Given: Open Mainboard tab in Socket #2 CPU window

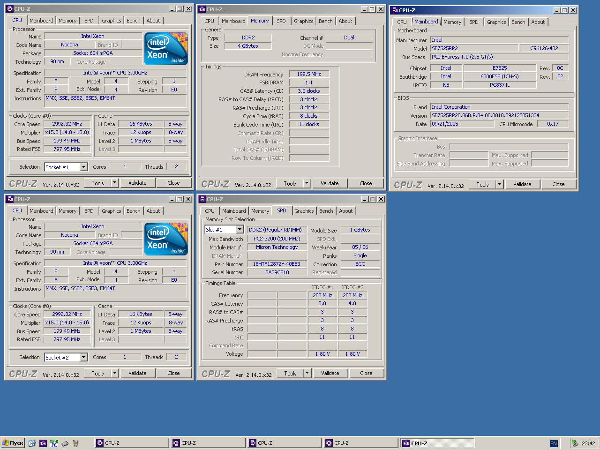Looking at the screenshot, I should click(41, 211).
